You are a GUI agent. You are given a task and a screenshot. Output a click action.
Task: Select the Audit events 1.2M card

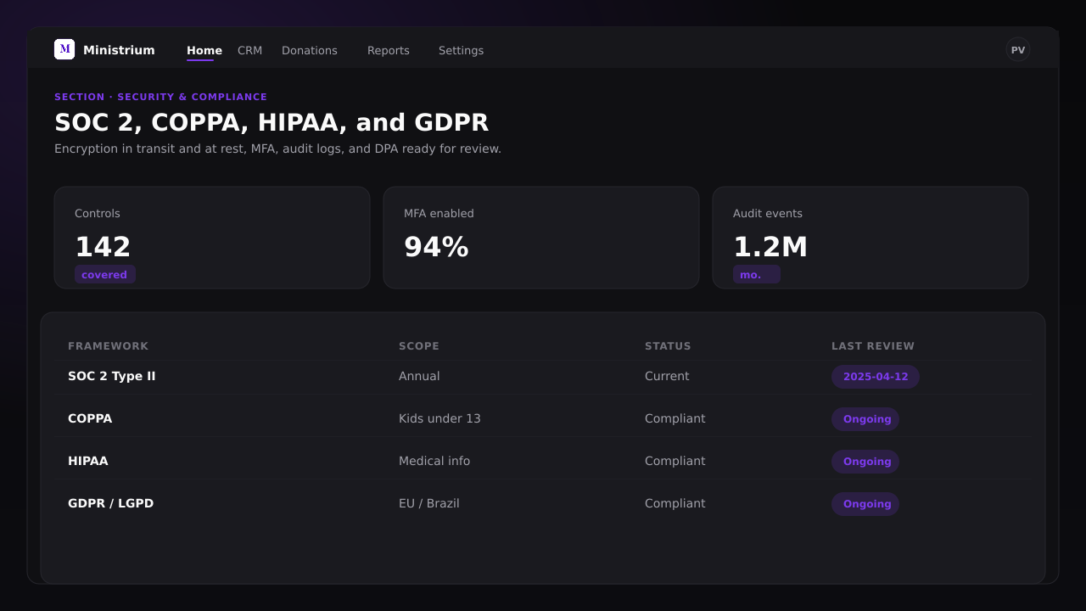tap(870, 238)
